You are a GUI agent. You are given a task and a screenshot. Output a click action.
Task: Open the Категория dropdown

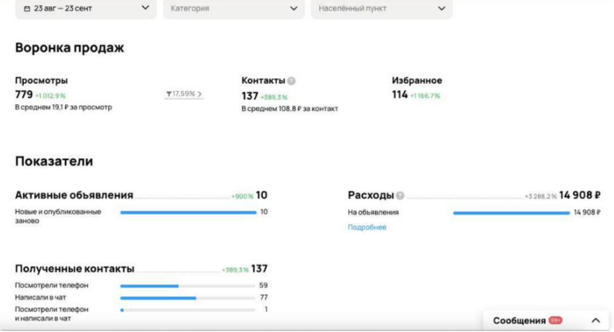[x=234, y=8]
